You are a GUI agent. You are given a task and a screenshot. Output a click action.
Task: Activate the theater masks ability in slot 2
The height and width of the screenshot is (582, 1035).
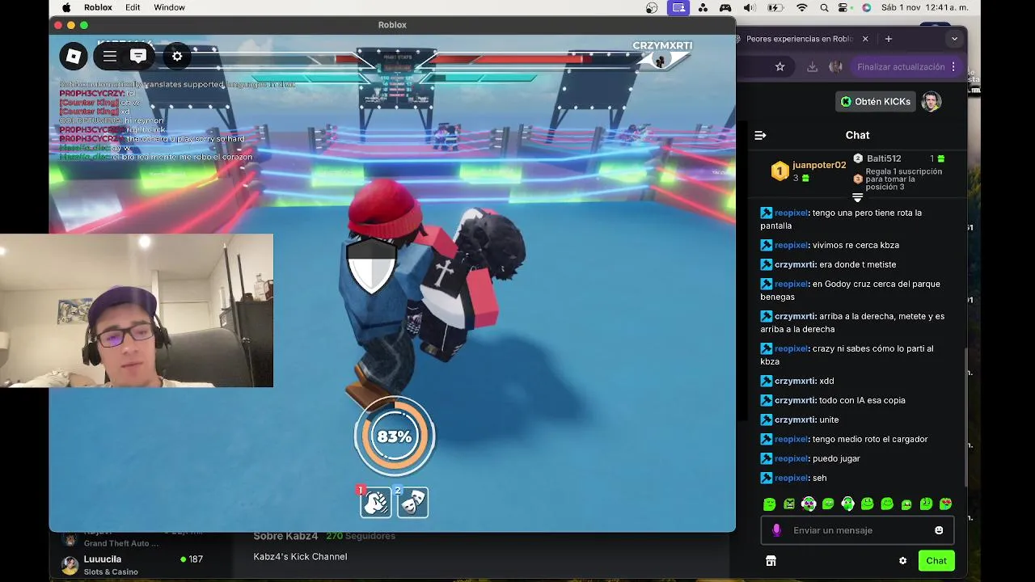pos(412,502)
